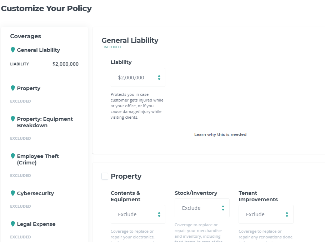Screen dimensions: 325x242
Task: Click the Property item in Coverages list
Action: click(x=29, y=88)
